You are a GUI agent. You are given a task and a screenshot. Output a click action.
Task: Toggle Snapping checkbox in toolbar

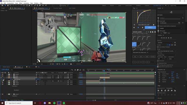coord(60,6)
